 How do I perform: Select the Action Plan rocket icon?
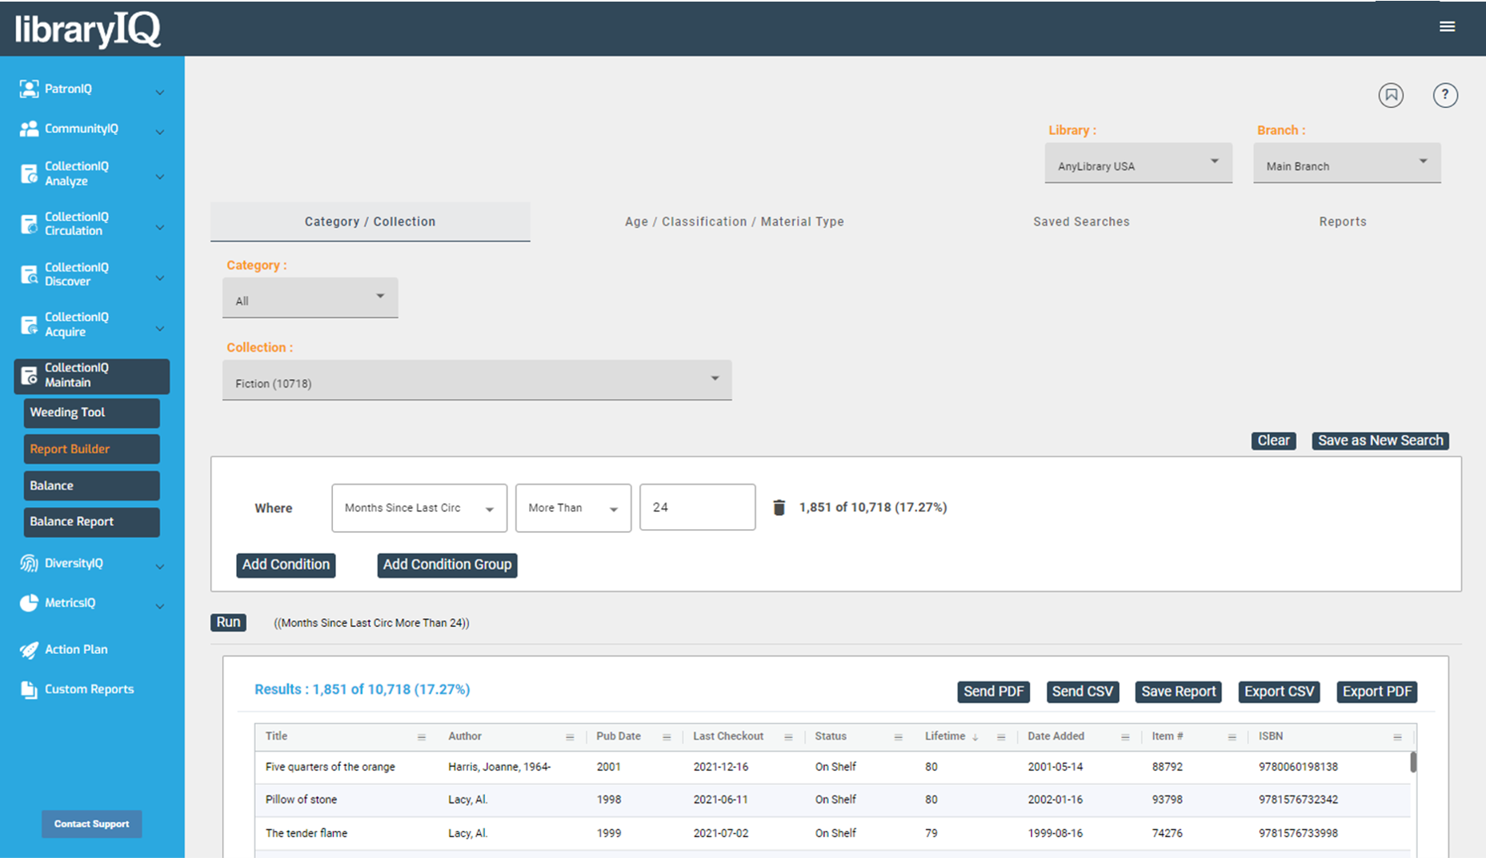[30, 649]
